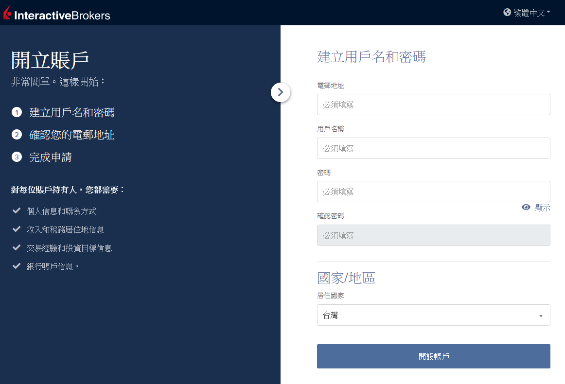Click the 密碼 input field
The width and height of the screenshot is (565, 384).
tap(434, 192)
